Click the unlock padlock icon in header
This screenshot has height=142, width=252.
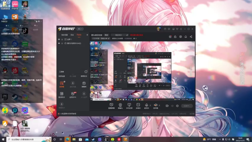point(175,37)
